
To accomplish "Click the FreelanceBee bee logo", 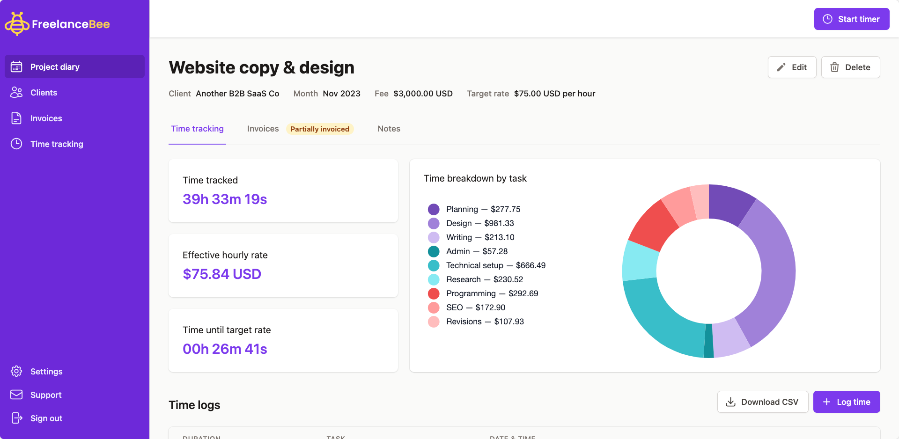I will (17, 24).
